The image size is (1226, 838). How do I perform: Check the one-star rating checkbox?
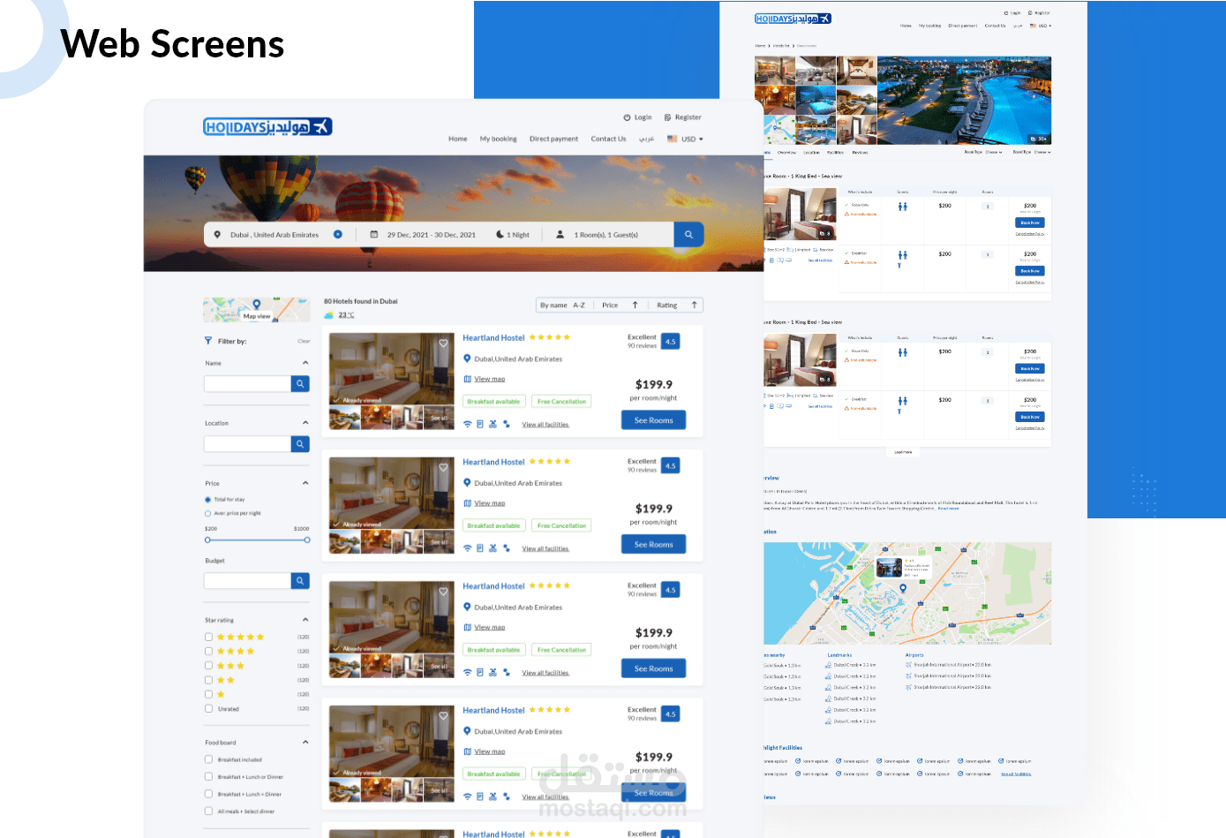209,694
